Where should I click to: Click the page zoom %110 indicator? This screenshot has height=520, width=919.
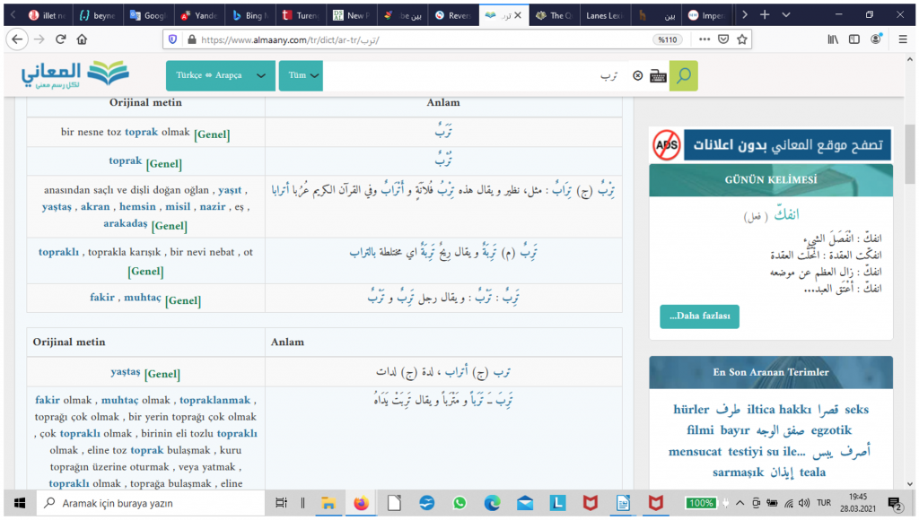pos(666,39)
